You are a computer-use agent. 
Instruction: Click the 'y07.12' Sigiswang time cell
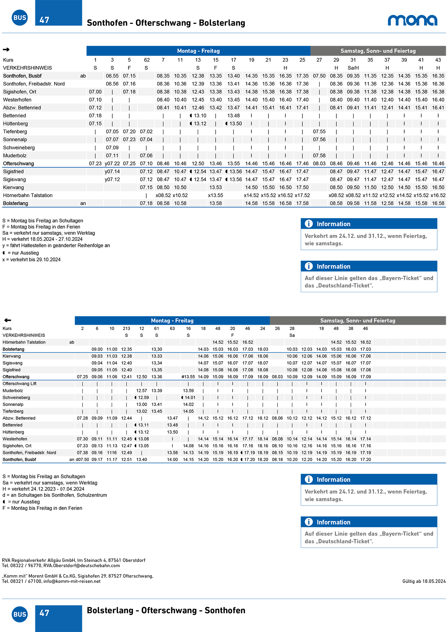(112, 179)
